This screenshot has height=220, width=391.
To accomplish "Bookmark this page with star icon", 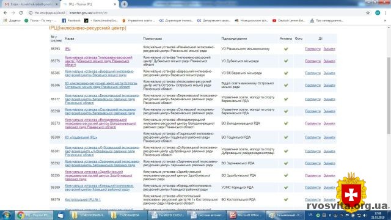I will [x=368, y=13].
